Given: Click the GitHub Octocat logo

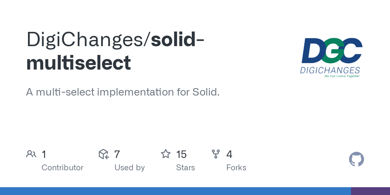Looking at the screenshot, I should pos(356,160).
